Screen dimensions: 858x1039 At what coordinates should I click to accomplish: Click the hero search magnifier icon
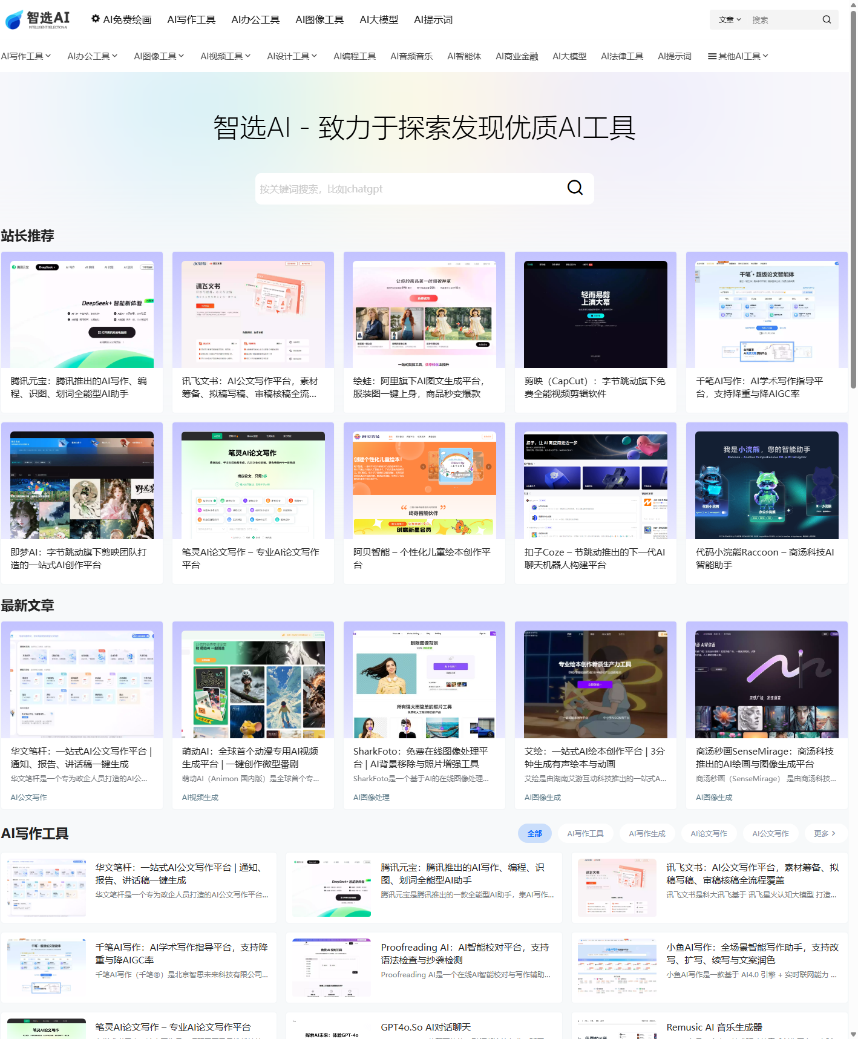[x=575, y=188]
